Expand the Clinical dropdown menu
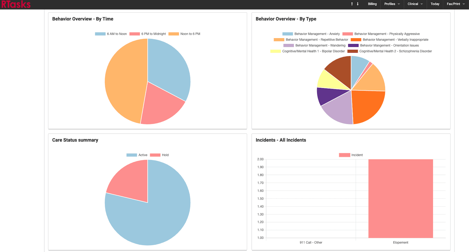 point(415,4)
